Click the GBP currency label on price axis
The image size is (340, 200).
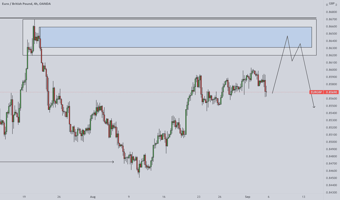[332, 4]
